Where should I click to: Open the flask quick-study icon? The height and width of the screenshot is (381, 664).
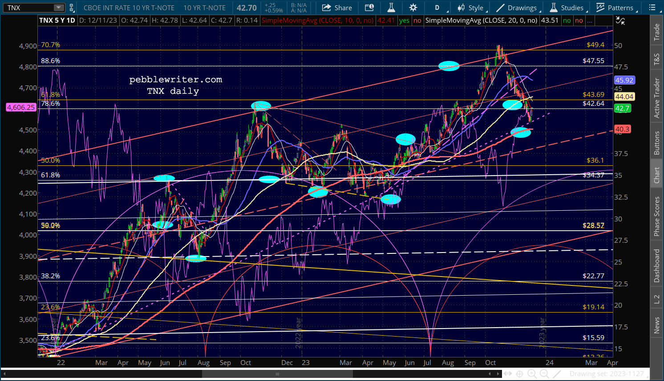click(391, 8)
